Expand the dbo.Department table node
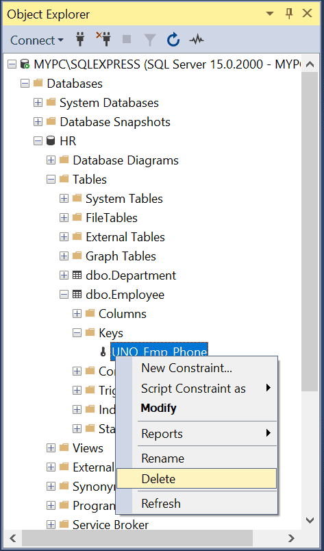 pyautogui.click(x=64, y=275)
